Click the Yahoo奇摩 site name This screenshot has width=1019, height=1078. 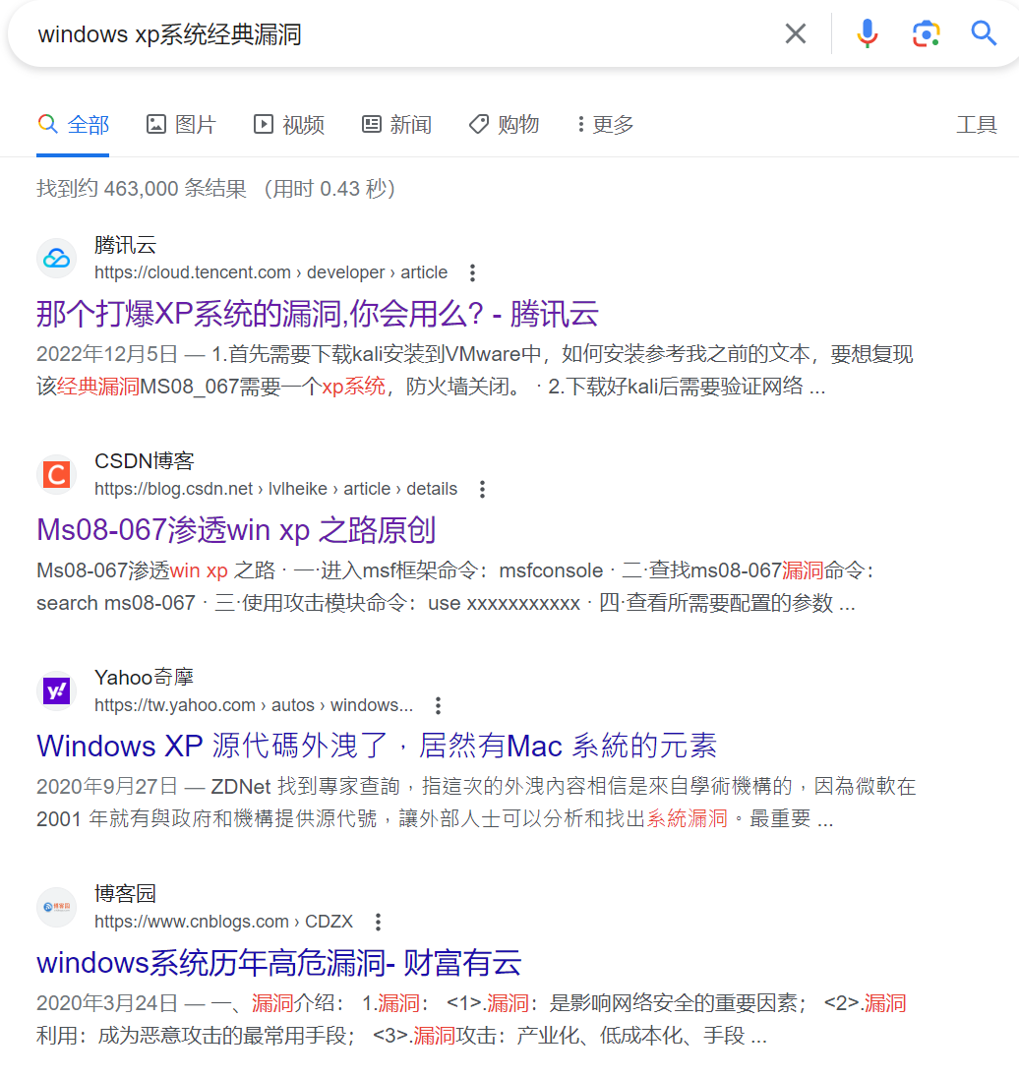coord(144,677)
